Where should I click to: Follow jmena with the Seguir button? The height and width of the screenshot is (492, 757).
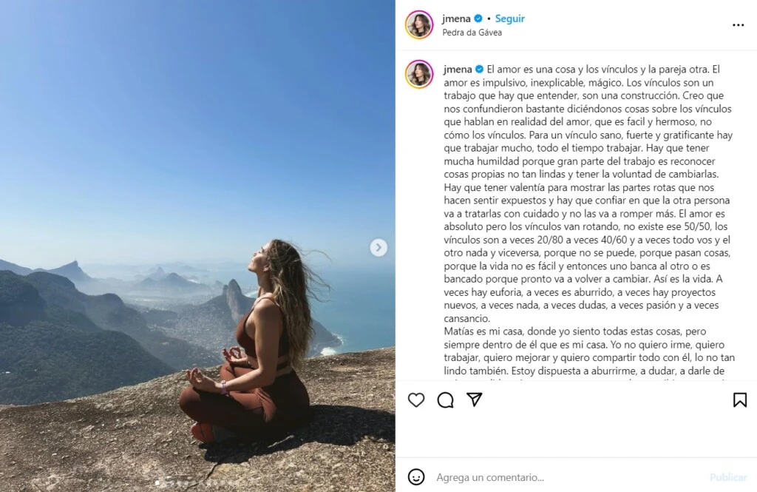tap(510, 18)
